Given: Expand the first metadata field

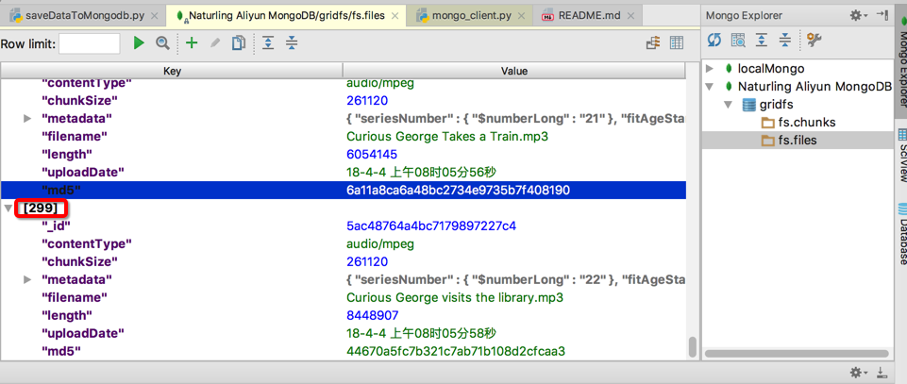Looking at the screenshot, I should [27, 119].
